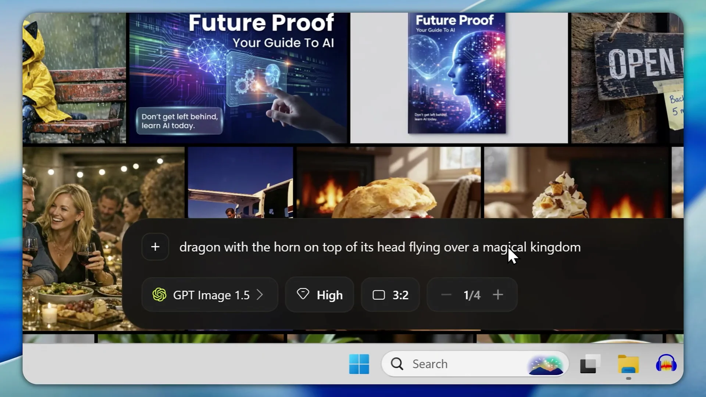Click the task view icon on the taskbar
The image size is (706, 397).
pyautogui.click(x=590, y=364)
